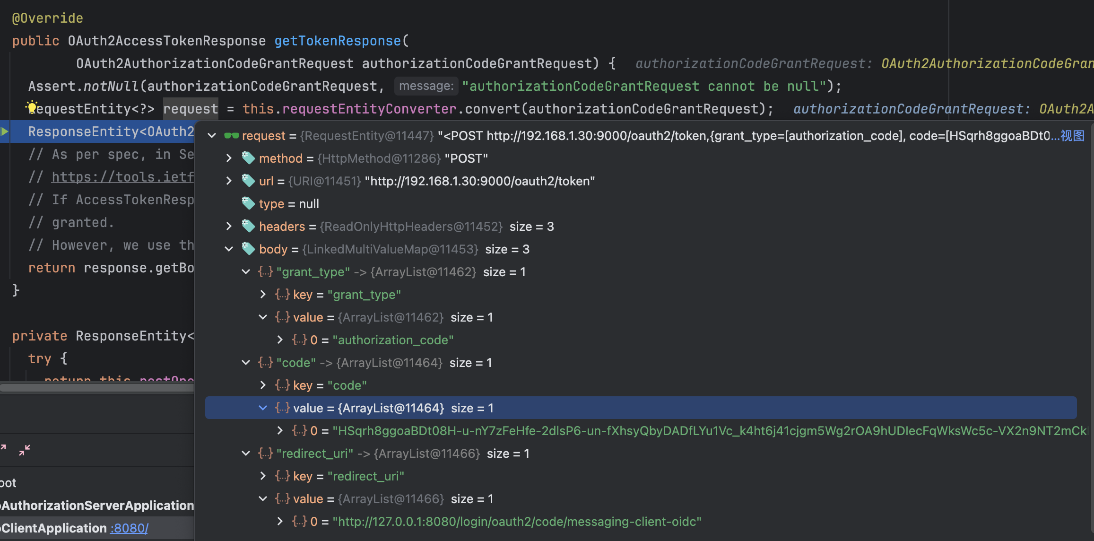This screenshot has height=541, width=1094.
Task: Click the watch icon beside the request variable
Action: (x=233, y=136)
